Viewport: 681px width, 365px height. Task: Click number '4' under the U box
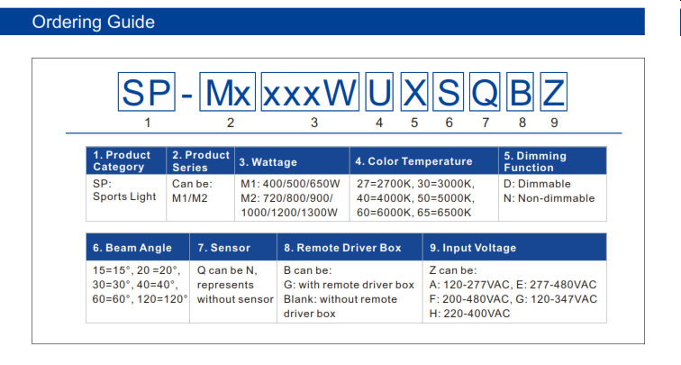(379, 123)
